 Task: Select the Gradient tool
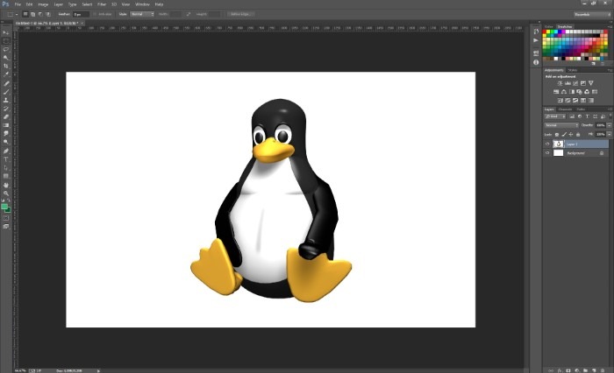pos(5,125)
